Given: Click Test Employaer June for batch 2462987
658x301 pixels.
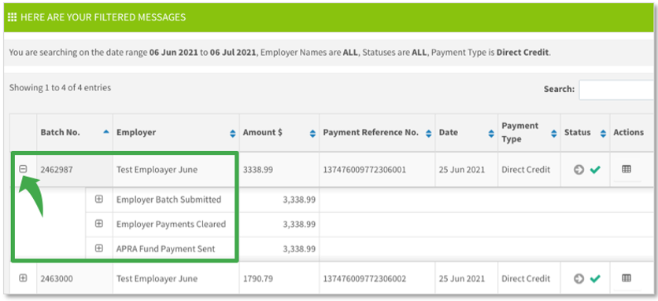Looking at the screenshot, I should pos(157,170).
